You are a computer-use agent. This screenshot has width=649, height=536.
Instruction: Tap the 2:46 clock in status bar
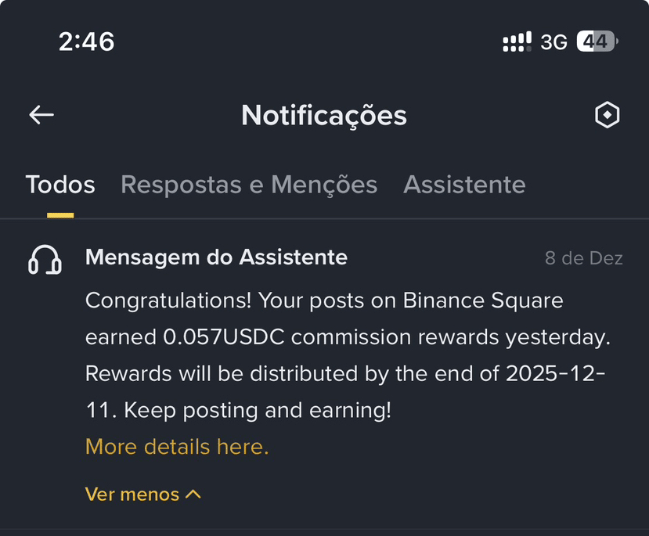tap(86, 41)
